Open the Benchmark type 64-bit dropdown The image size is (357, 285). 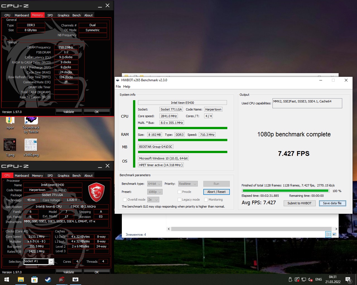[155, 184]
